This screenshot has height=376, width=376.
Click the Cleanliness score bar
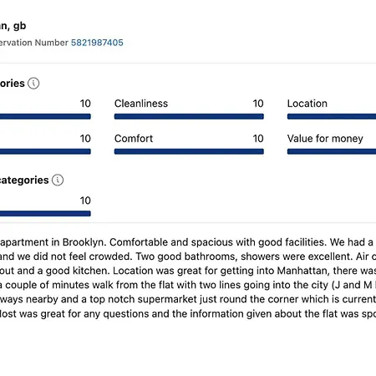click(x=189, y=116)
